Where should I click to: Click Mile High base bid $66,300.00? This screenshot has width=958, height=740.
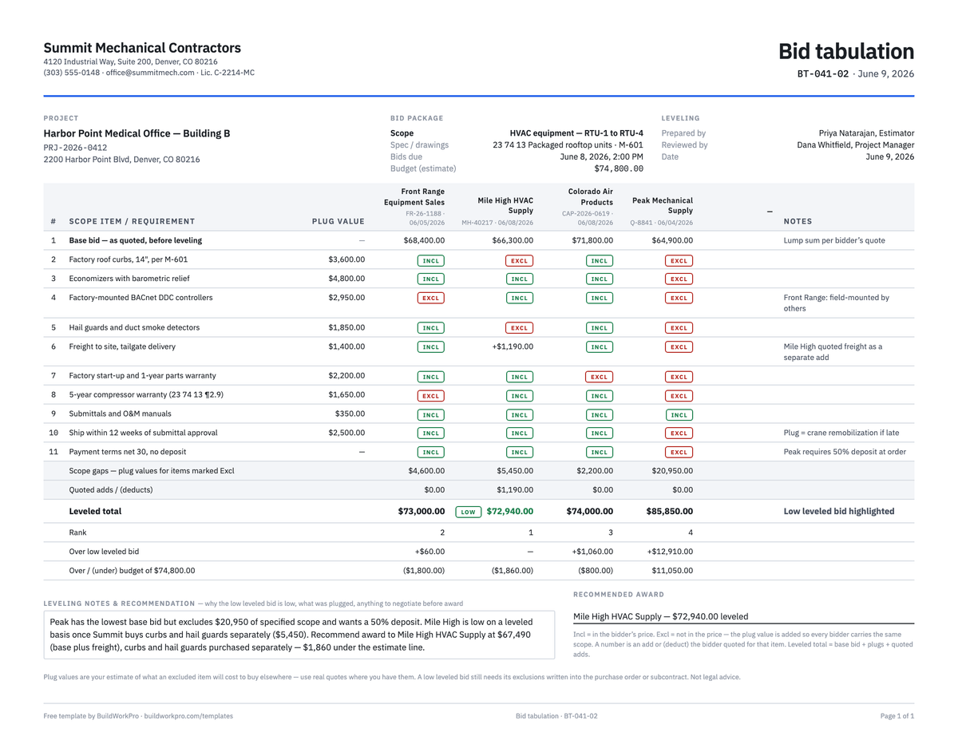click(x=513, y=240)
